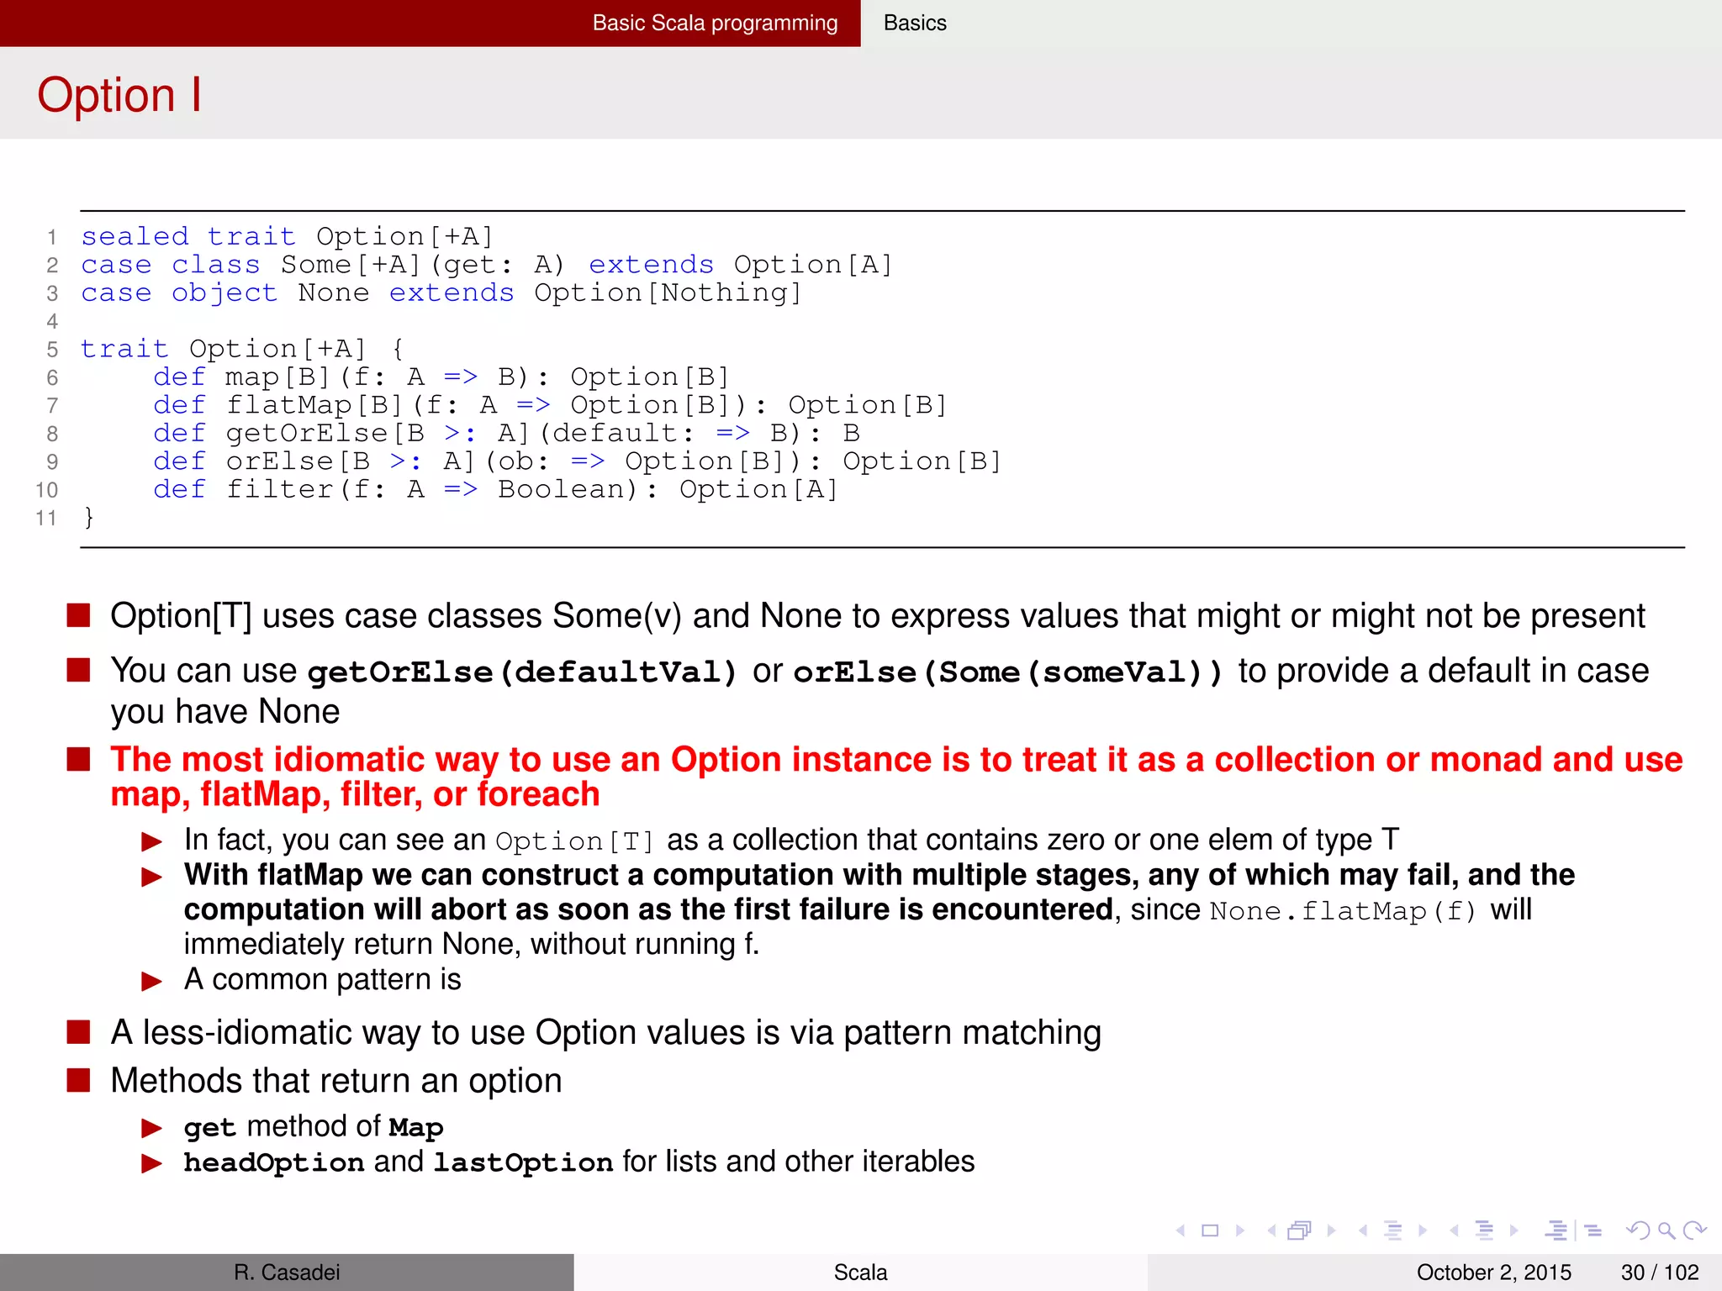Open the 'Basic Scala programming' section header
Viewport: 1722px width, 1291px height.
(x=715, y=23)
